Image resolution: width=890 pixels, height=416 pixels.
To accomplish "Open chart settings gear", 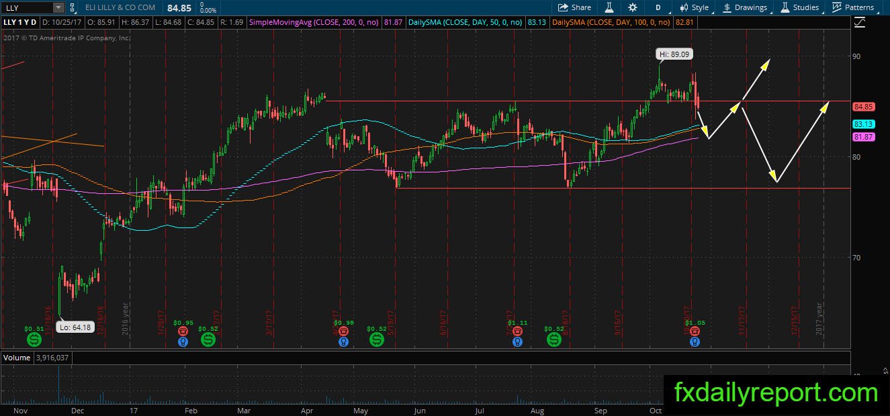I will coord(633,7).
